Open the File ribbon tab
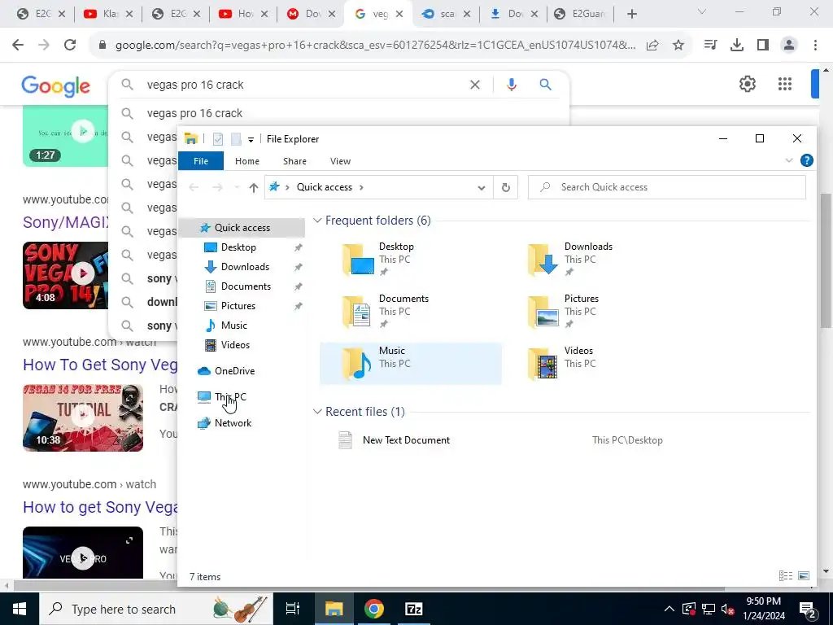Screen dimensions: 833x625 pyautogui.click(x=201, y=161)
